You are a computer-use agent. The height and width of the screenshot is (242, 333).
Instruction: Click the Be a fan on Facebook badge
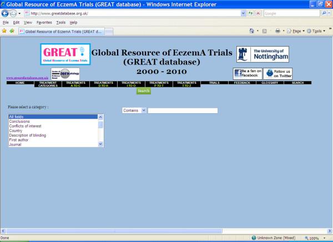coord(247,74)
